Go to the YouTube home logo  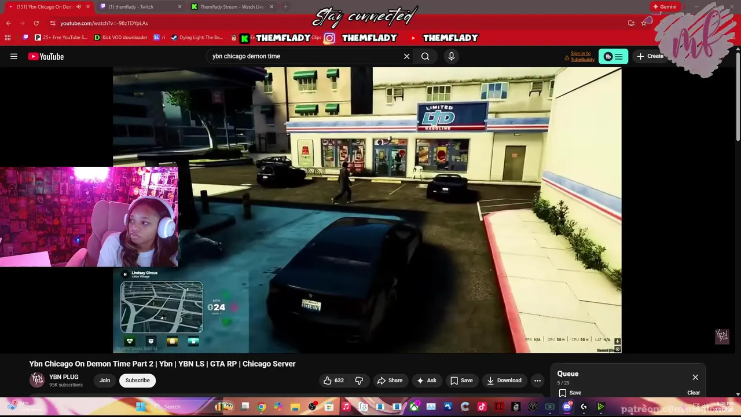tap(46, 56)
